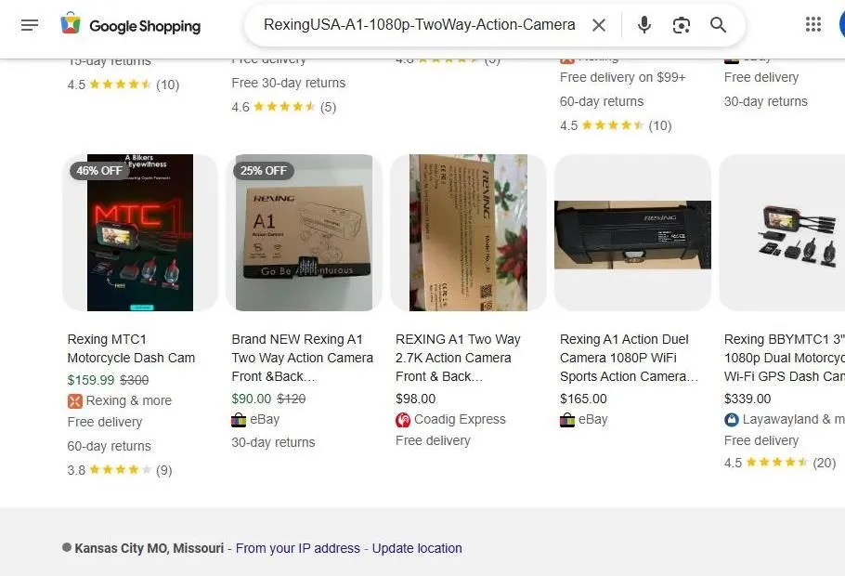Clear the search query with the X icon

pos(599,25)
